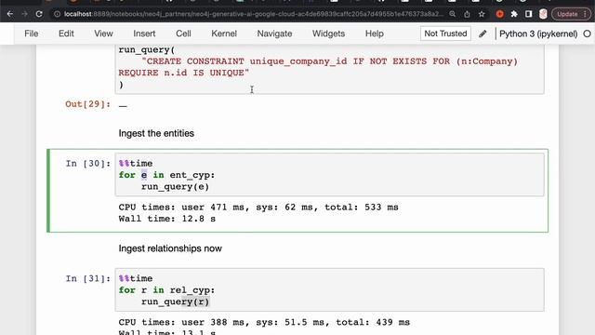
Task: Click the Python 3 (ipykernel) kernel name
Action: tap(538, 33)
